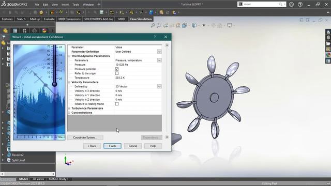Open the DimXpertManager crosshair tab
Screen dimensions: 331x186
35,31
